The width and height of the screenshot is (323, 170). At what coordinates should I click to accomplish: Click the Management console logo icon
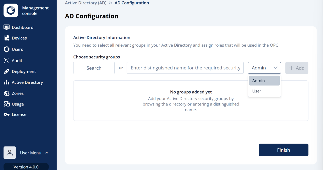pos(11,10)
